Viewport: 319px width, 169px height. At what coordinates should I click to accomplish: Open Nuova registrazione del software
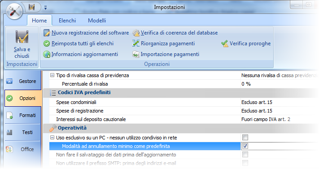pyautogui.click(x=90, y=33)
